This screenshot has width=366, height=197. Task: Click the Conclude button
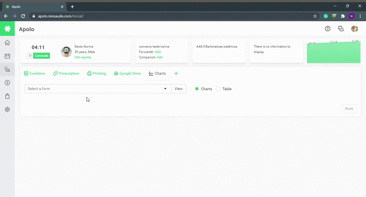tap(42, 55)
